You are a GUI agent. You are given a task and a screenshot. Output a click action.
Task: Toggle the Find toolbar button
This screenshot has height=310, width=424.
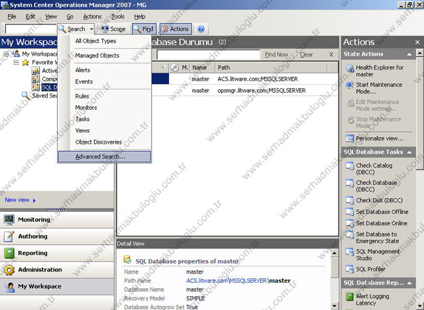click(x=144, y=29)
